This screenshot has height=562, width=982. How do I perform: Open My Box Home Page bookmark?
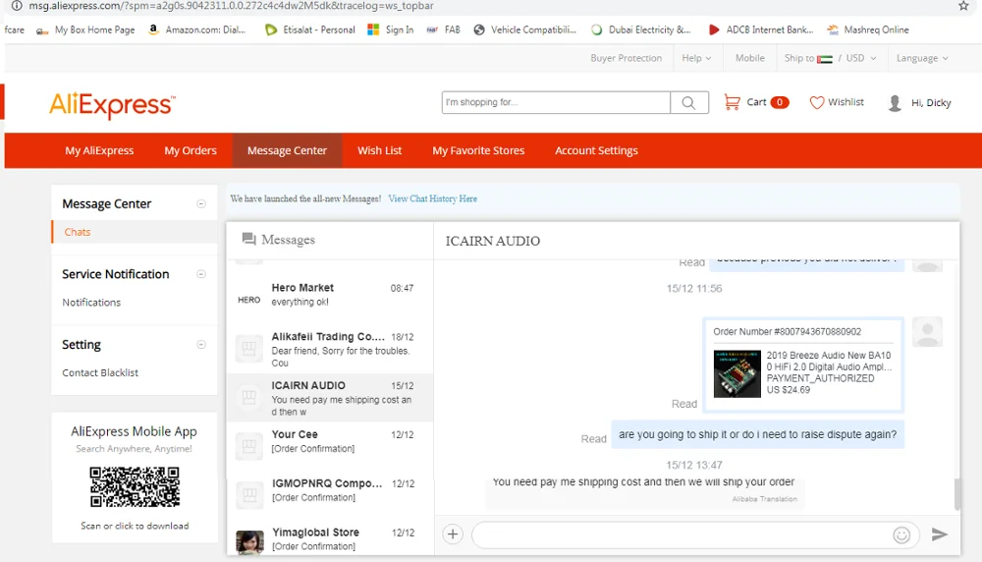tap(85, 29)
